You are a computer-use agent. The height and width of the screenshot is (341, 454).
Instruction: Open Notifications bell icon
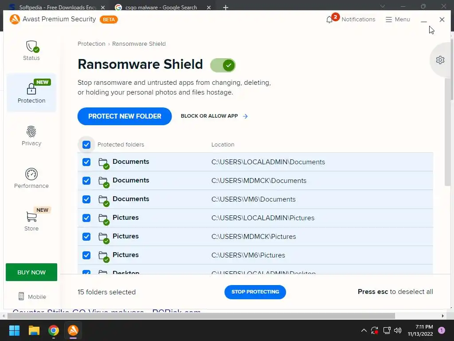click(x=329, y=20)
